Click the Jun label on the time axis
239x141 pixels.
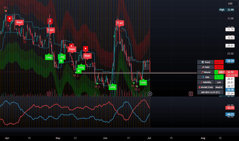(x=105, y=138)
